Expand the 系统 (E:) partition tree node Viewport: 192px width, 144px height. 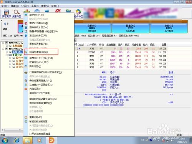[x=7, y=52]
